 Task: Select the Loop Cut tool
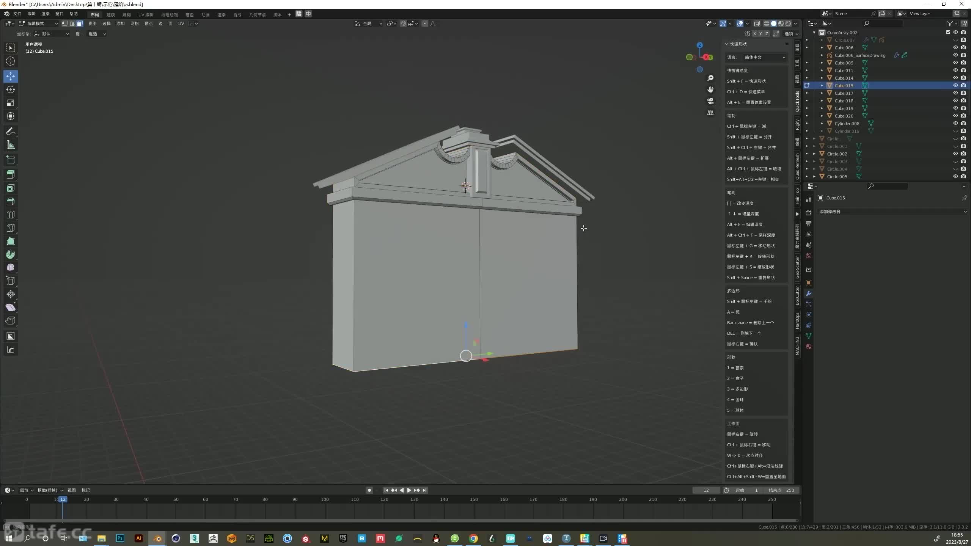click(11, 215)
